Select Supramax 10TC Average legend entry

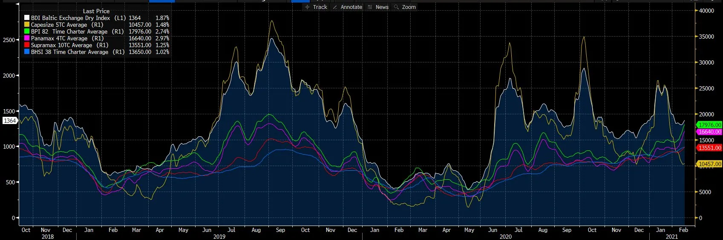click(61, 45)
